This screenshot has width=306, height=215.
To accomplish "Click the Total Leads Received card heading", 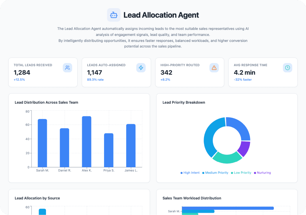I will 33,65.
